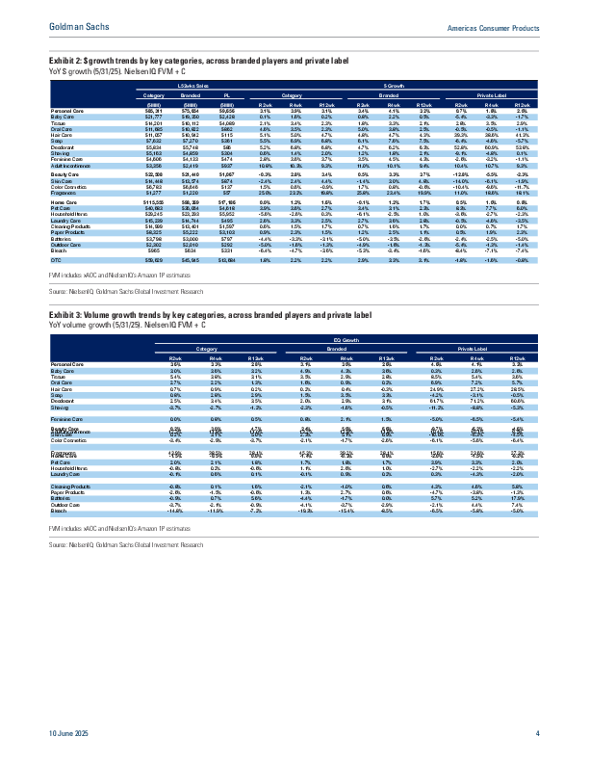
Task: Click the Oral Care row label in Exhibit 2
Action: [x=62, y=129]
